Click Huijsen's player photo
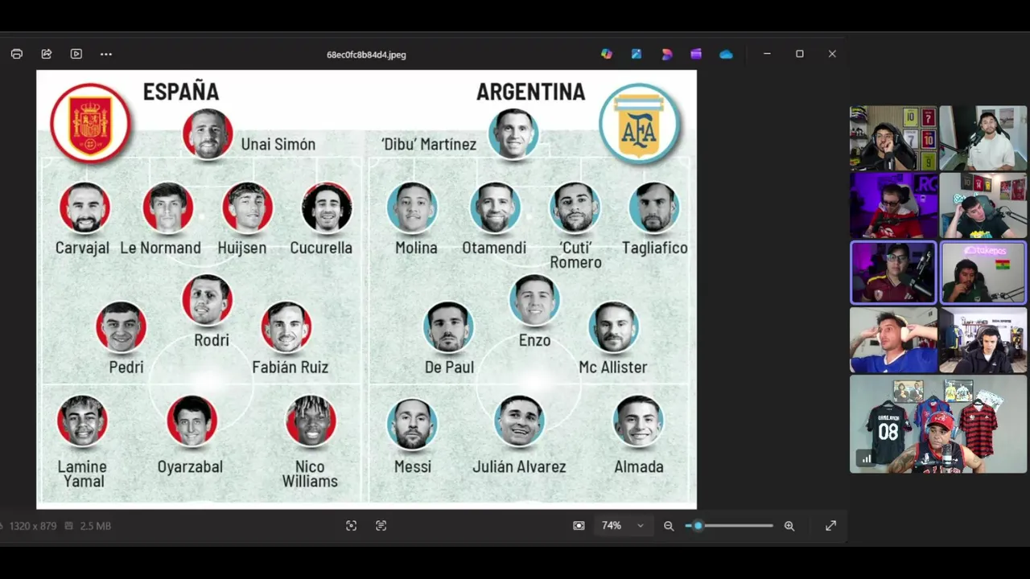 [x=248, y=207]
